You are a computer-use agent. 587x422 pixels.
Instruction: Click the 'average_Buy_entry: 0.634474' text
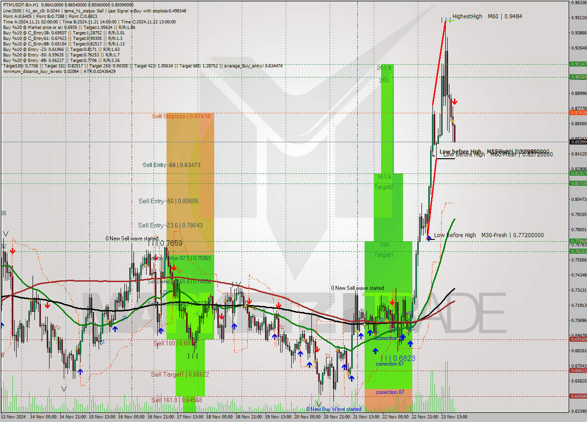point(253,66)
